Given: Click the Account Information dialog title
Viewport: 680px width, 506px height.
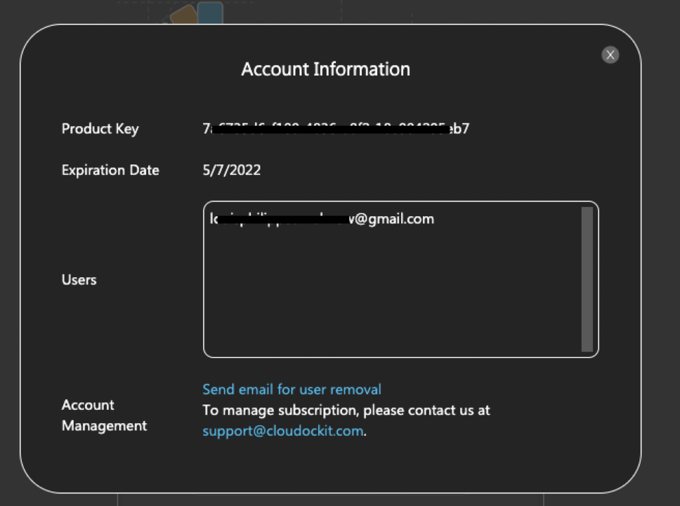Looking at the screenshot, I should click(325, 70).
